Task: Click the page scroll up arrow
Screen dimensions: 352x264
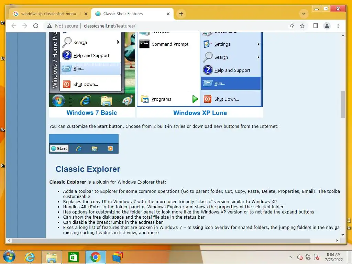Action: point(343,35)
